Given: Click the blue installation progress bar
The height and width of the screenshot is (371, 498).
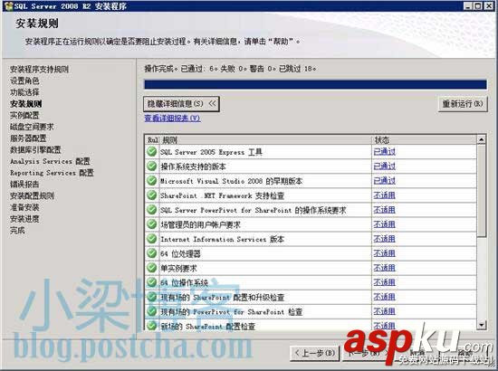Looking at the screenshot, I should click(315, 85).
